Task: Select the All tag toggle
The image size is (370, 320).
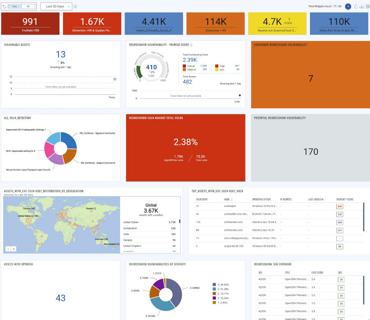Action: [28, 7]
